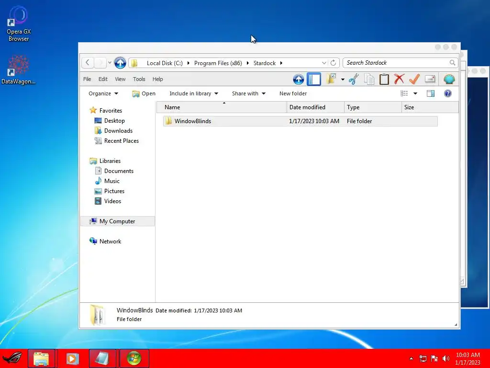Expand arrow after Local Disk (C:)
This screenshot has height=368, width=490.
(x=188, y=63)
